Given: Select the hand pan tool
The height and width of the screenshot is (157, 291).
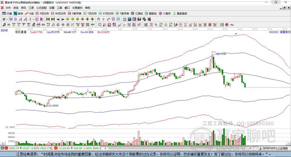Looking at the screenshot, I should [x=99, y=19].
